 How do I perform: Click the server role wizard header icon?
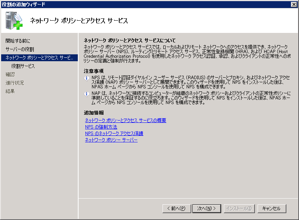14,21
